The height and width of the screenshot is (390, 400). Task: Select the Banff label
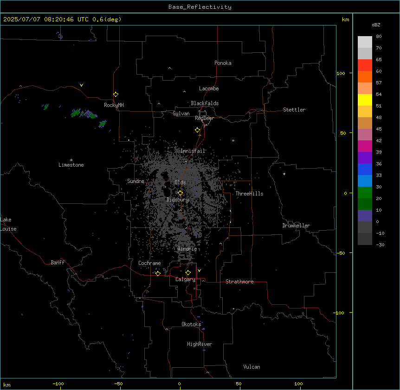58,263
